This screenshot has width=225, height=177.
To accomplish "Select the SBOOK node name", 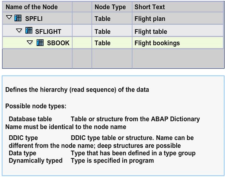I will 58,43.
